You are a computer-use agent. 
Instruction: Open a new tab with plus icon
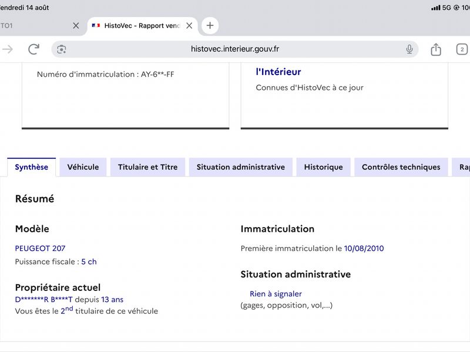click(x=210, y=25)
